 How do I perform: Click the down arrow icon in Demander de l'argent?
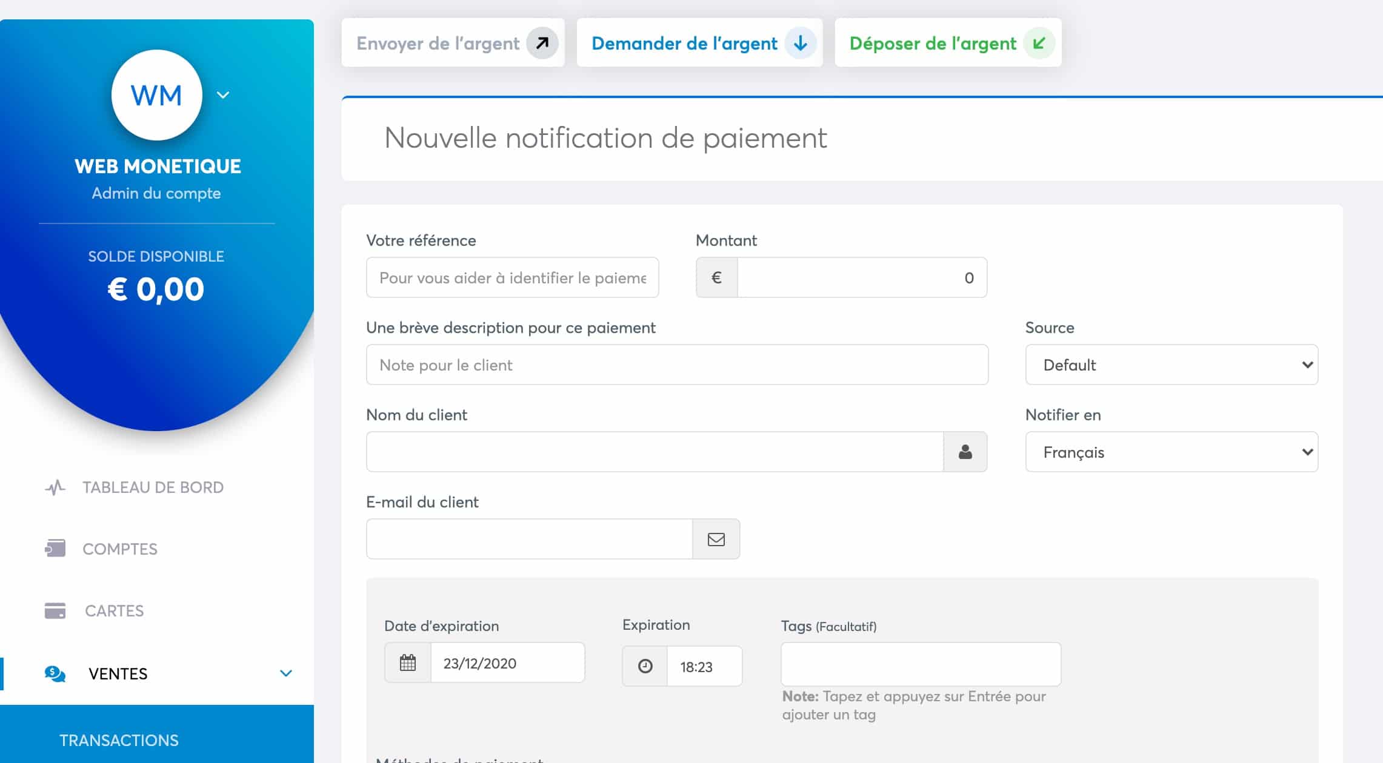(800, 43)
